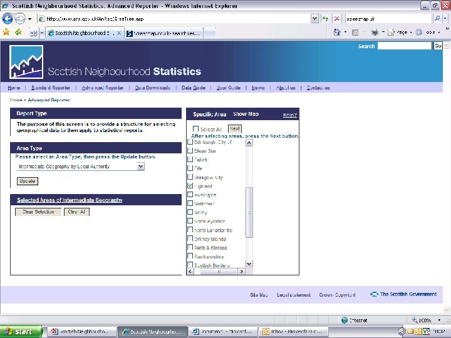Click the Add to Favorites icon

point(18,32)
